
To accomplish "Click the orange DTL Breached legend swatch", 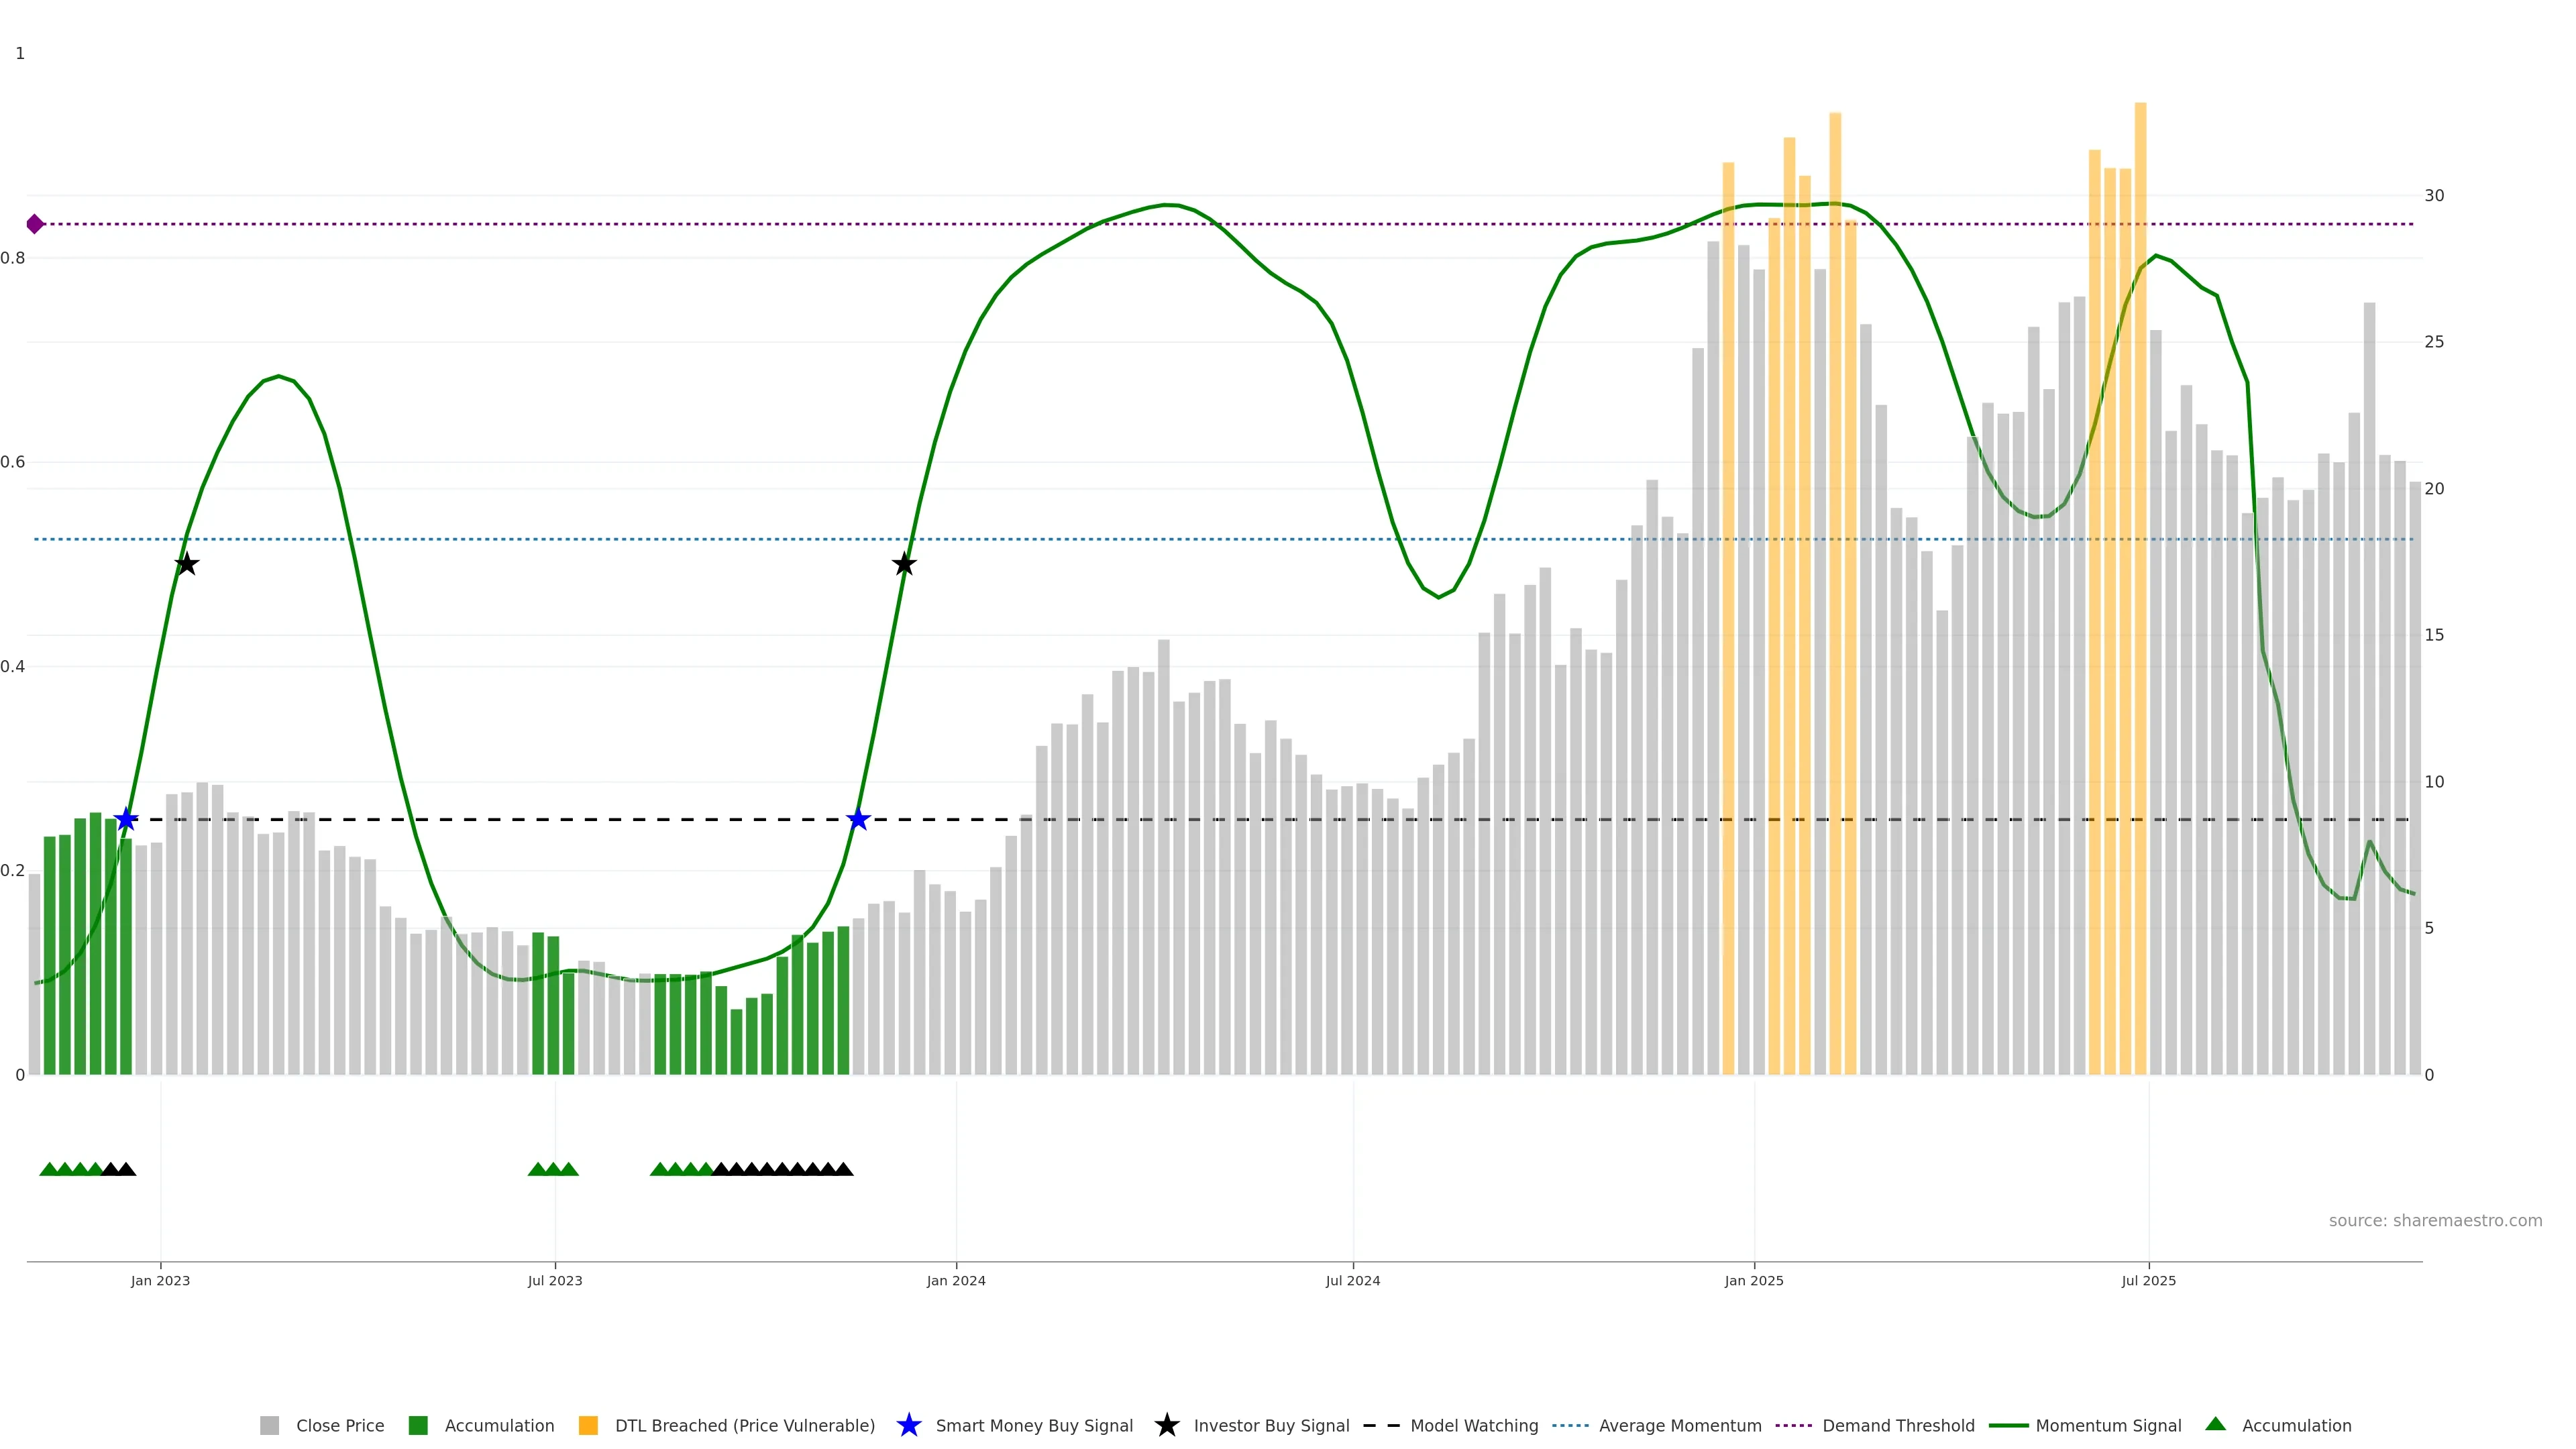I will point(588,1425).
